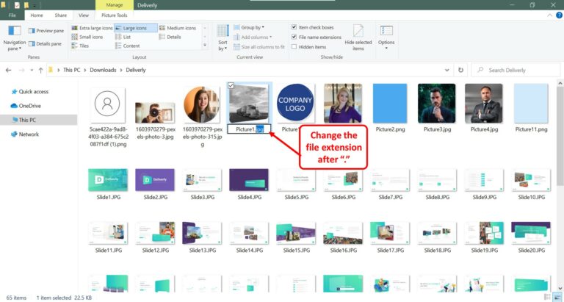This screenshot has height=302, width=564.
Task: Open the Picture Tools tab
Action: point(115,15)
